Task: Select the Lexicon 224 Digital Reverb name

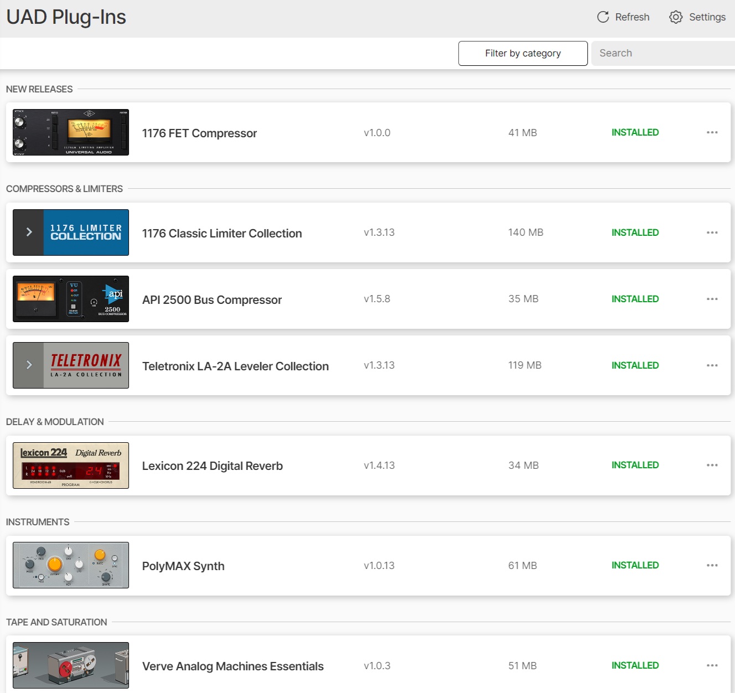Action: coord(213,466)
